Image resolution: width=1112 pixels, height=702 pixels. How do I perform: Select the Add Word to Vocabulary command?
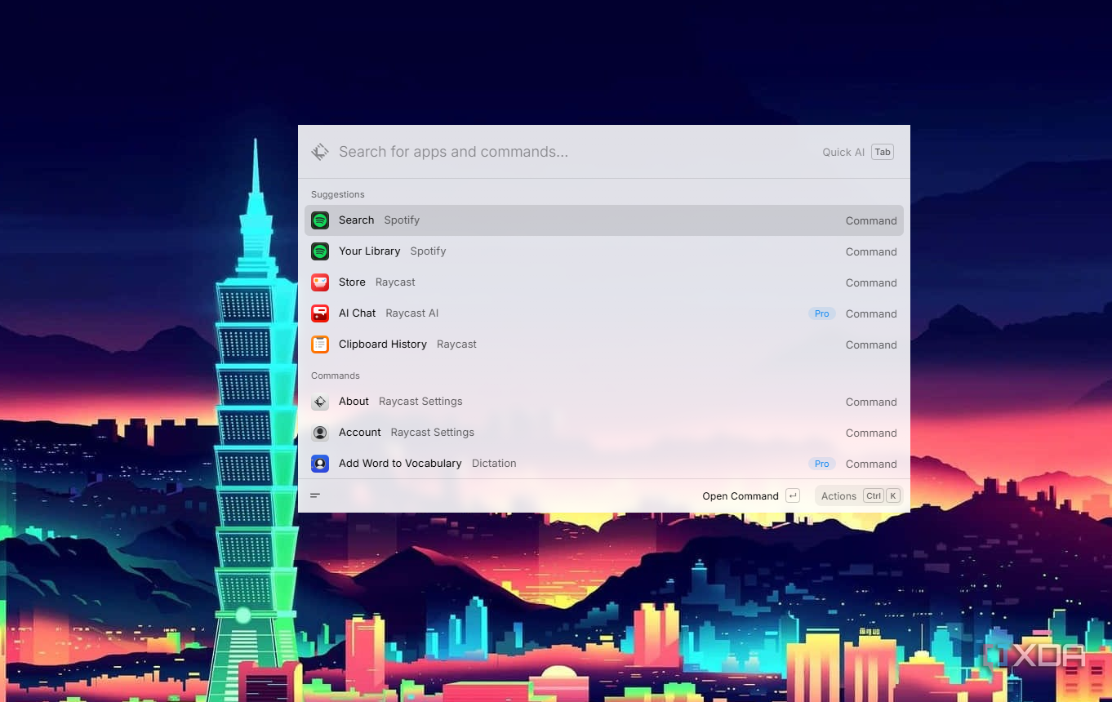604,464
